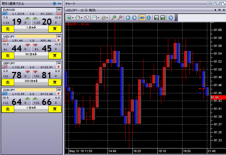Pin the USD/JPY chart window

(215, 10)
